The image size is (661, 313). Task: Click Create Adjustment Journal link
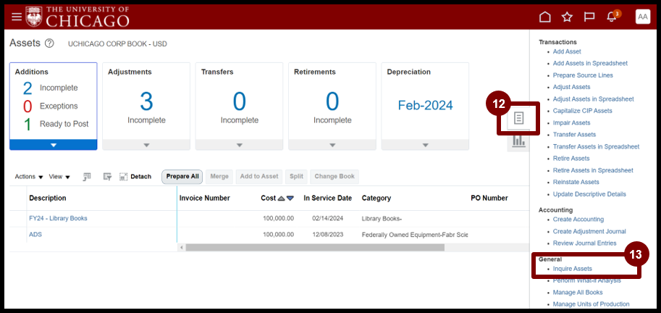(x=589, y=232)
